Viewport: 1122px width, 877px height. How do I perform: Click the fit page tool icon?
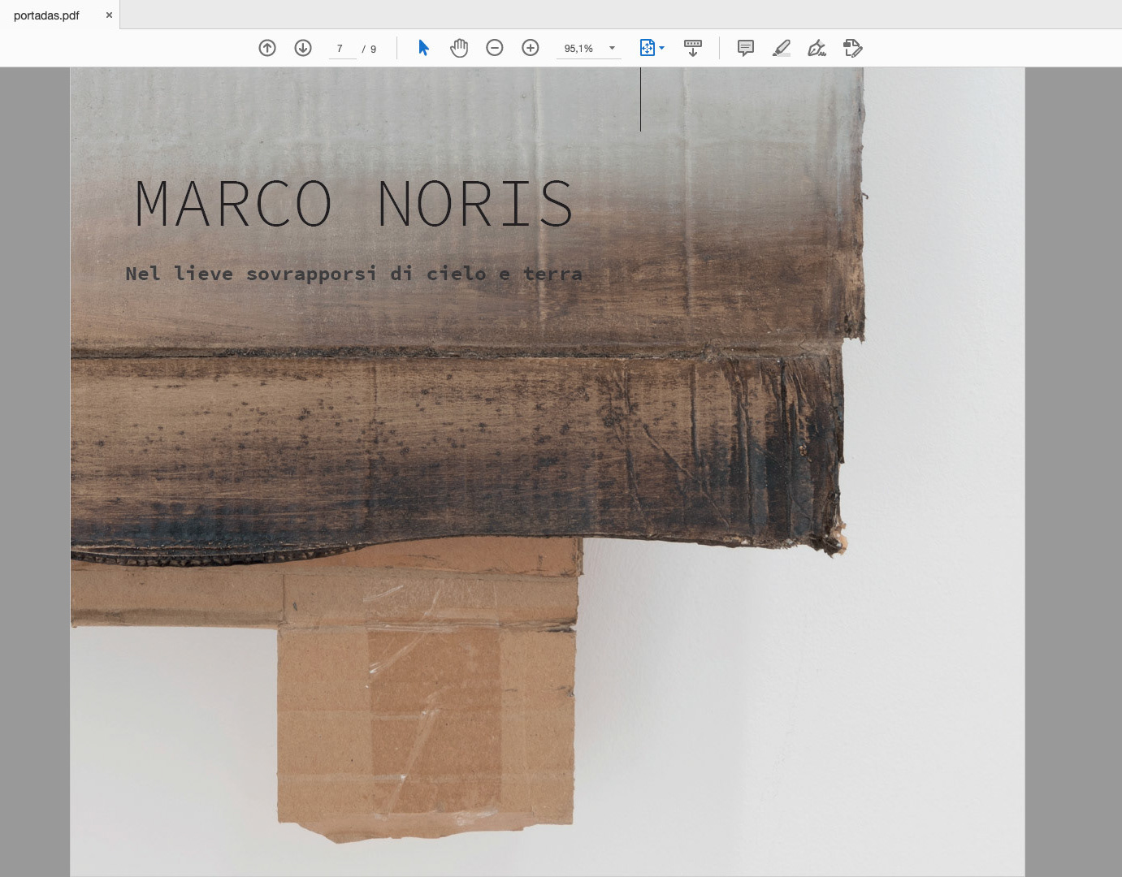point(647,48)
